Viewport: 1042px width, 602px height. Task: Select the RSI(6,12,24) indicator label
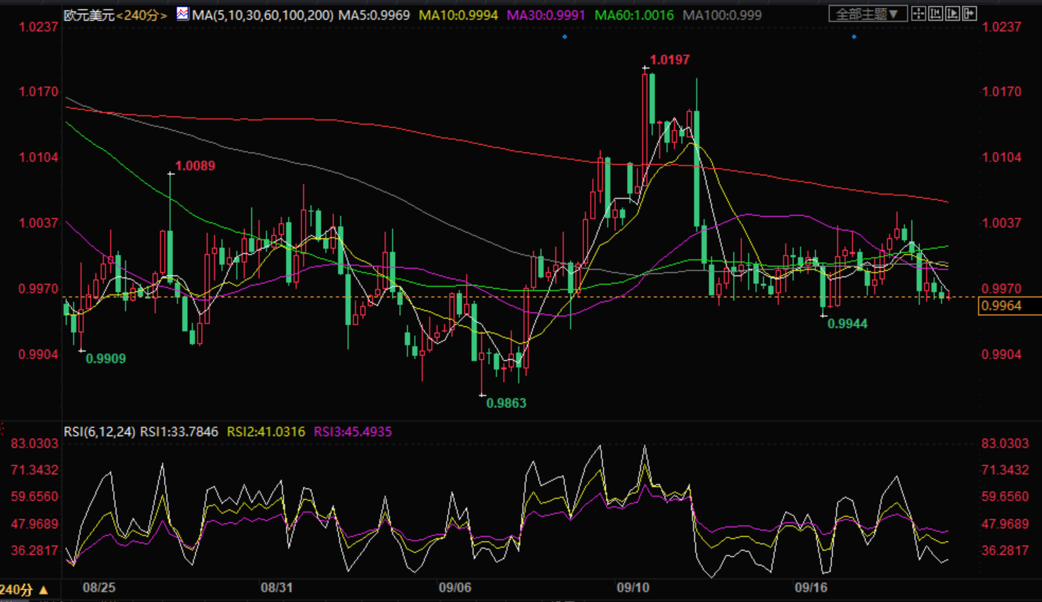coord(99,432)
